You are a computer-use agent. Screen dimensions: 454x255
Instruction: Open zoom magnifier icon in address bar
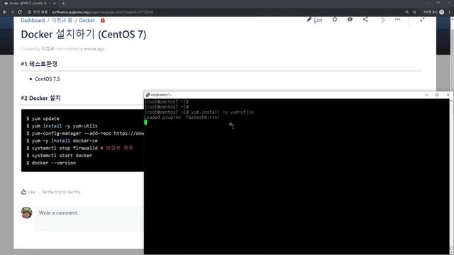[406, 12]
